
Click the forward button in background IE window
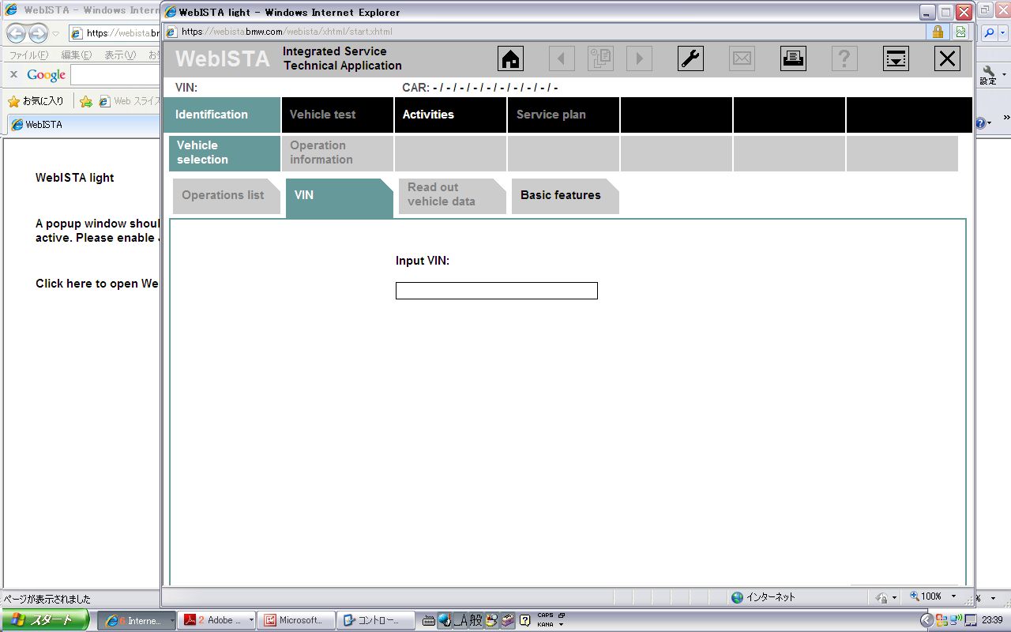click(x=38, y=33)
